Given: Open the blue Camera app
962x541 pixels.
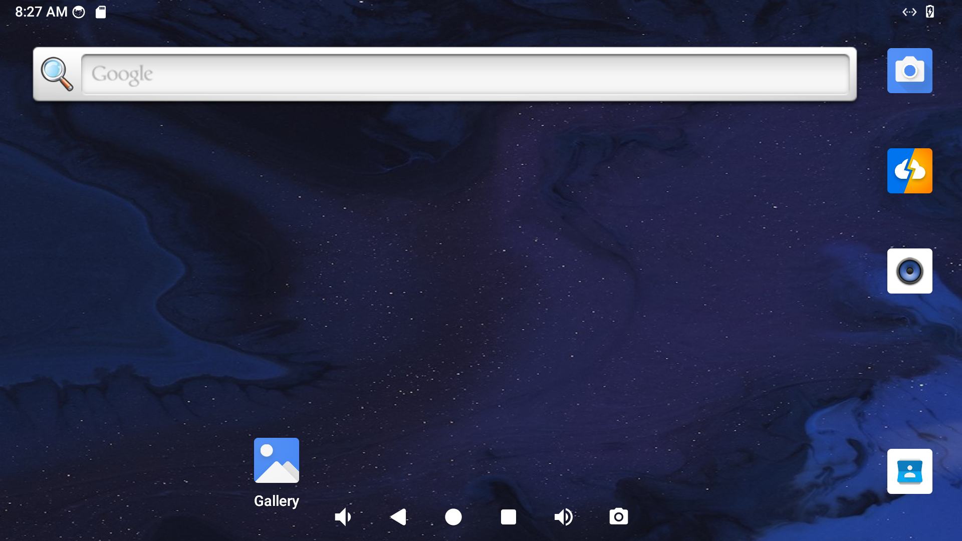Looking at the screenshot, I should [x=909, y=71].
